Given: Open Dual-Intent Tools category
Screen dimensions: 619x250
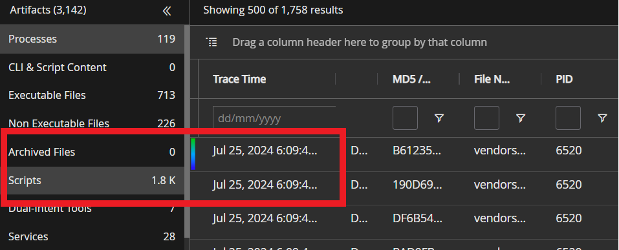Looking at the screenshot, I should coord(92,209).
